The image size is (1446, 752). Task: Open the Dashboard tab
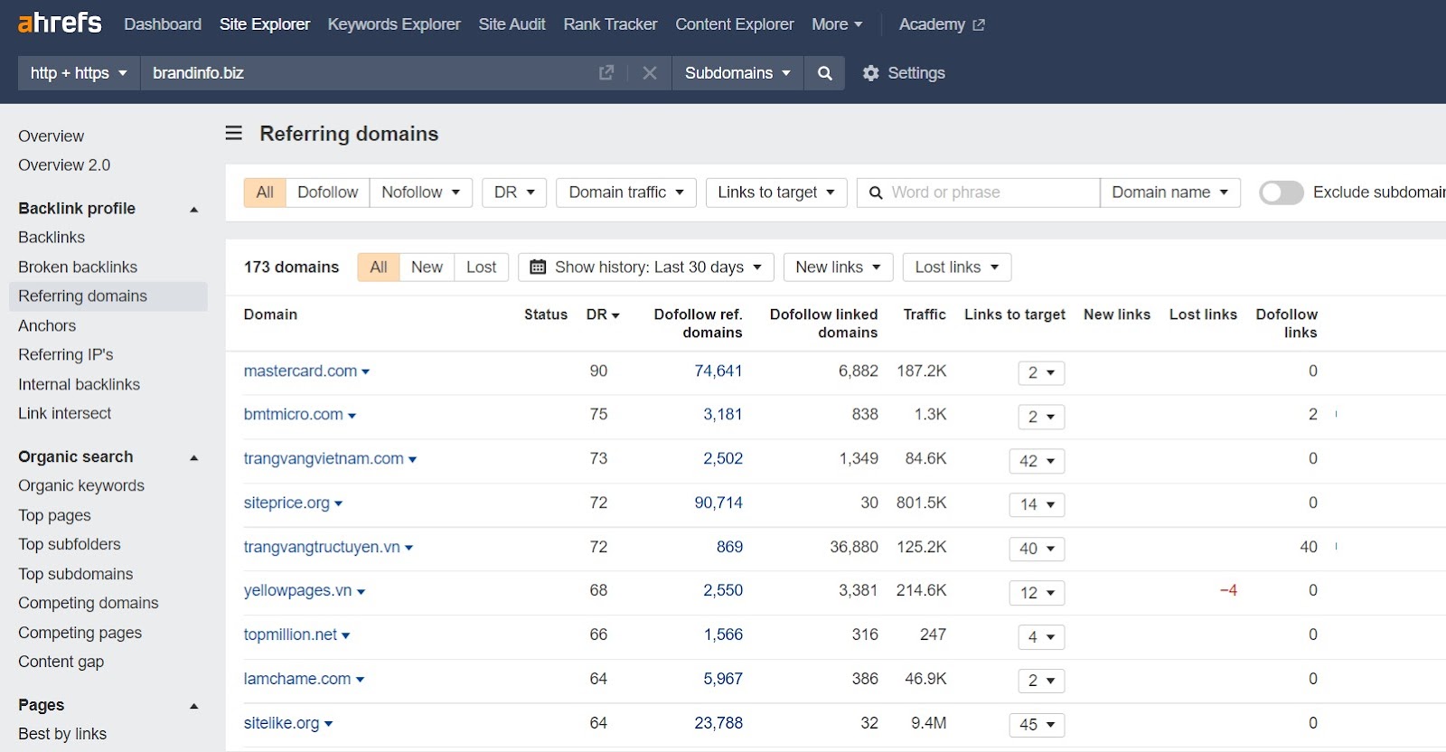click(x=163, y=24)
